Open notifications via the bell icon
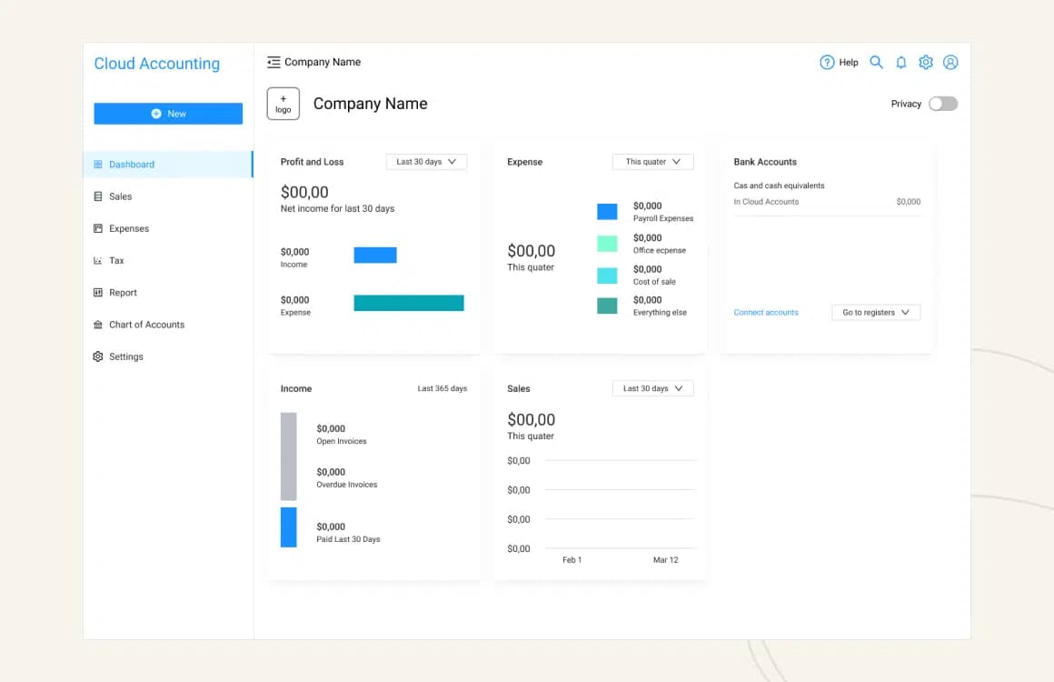Screen dimensions: 1054x682 pos(900,62)
